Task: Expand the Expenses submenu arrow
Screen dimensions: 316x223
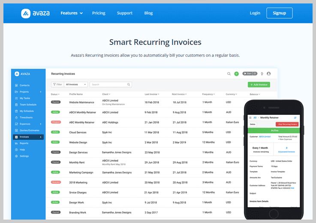Action: click(x=41, y=124)
